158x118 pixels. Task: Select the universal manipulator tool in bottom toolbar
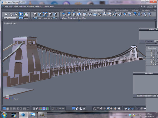coord(74,109)
